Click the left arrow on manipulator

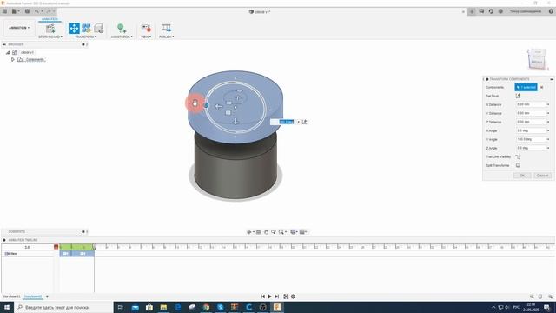point(218,106)
